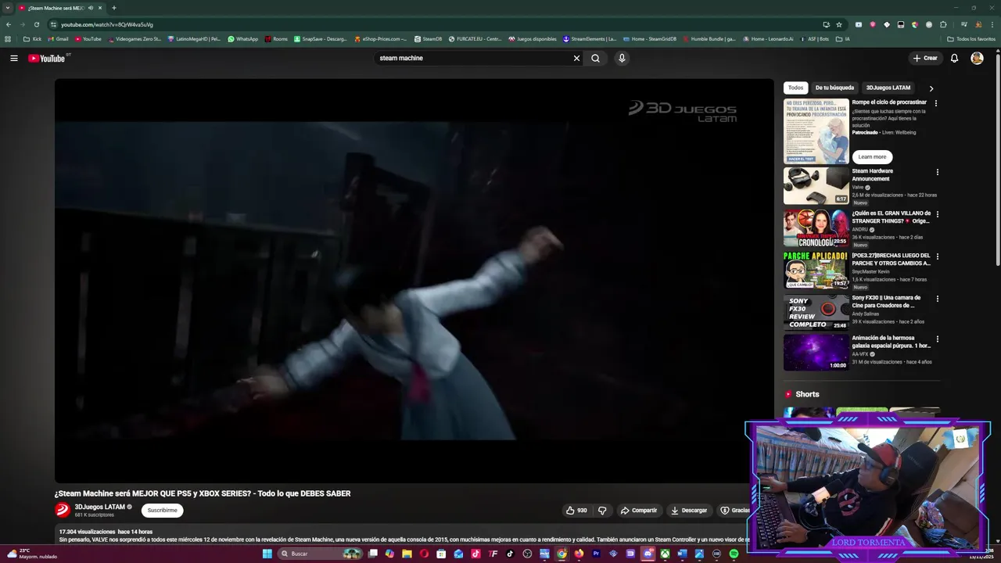The image size is (1001, 563).
Task: Open Firefox from the taskbar
Action: [x=579, y=554]
